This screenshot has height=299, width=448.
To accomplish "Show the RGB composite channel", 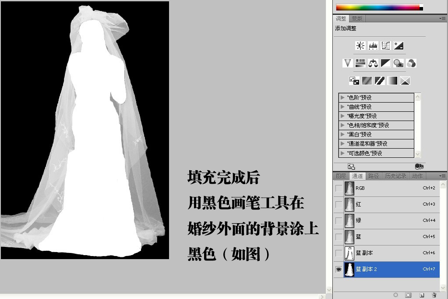I will click(x=339, y=188).
